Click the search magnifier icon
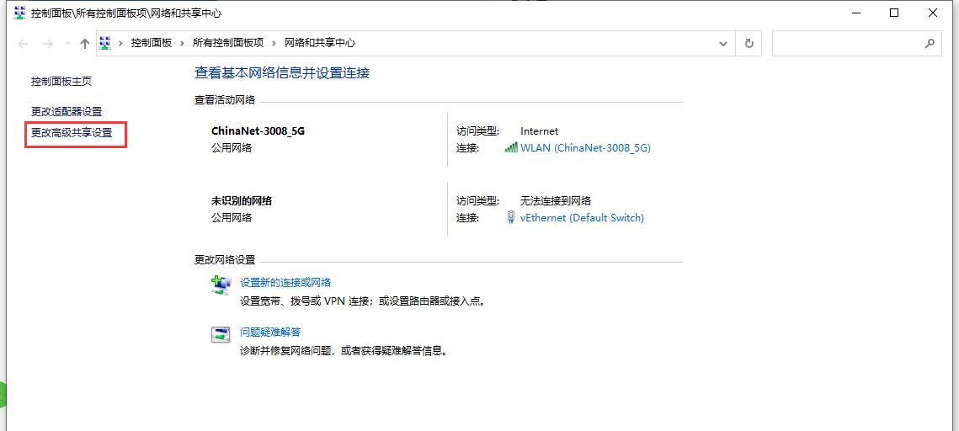 tap(930, 44)
